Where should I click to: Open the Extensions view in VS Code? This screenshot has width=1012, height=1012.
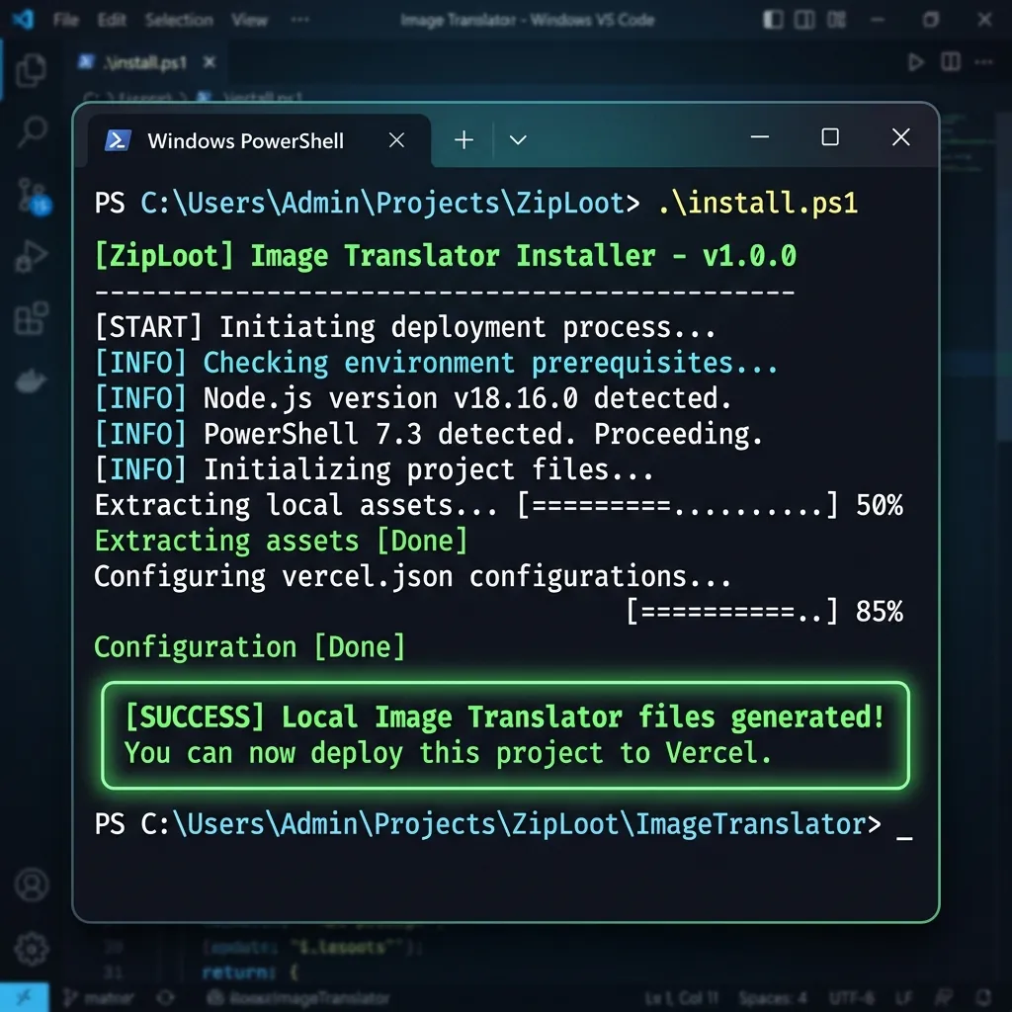pos(31,317)
